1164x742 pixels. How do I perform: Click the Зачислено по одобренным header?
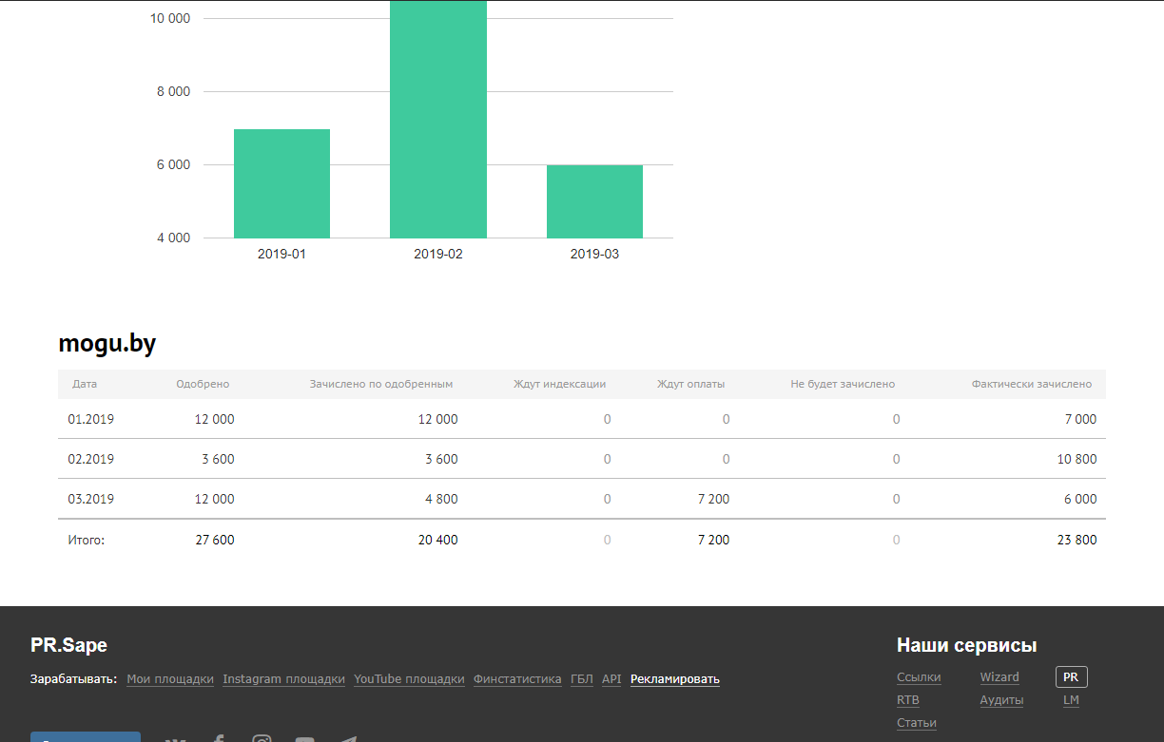point(381,384)
